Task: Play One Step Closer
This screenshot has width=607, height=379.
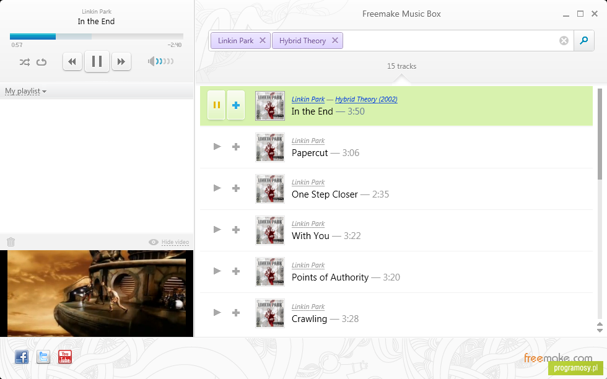Action: (x=217, y=188)
